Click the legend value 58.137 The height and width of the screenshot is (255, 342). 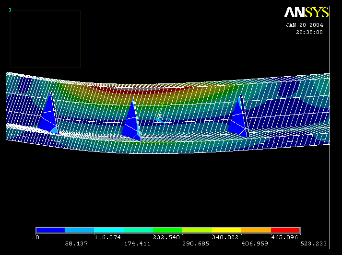point(76,243)
